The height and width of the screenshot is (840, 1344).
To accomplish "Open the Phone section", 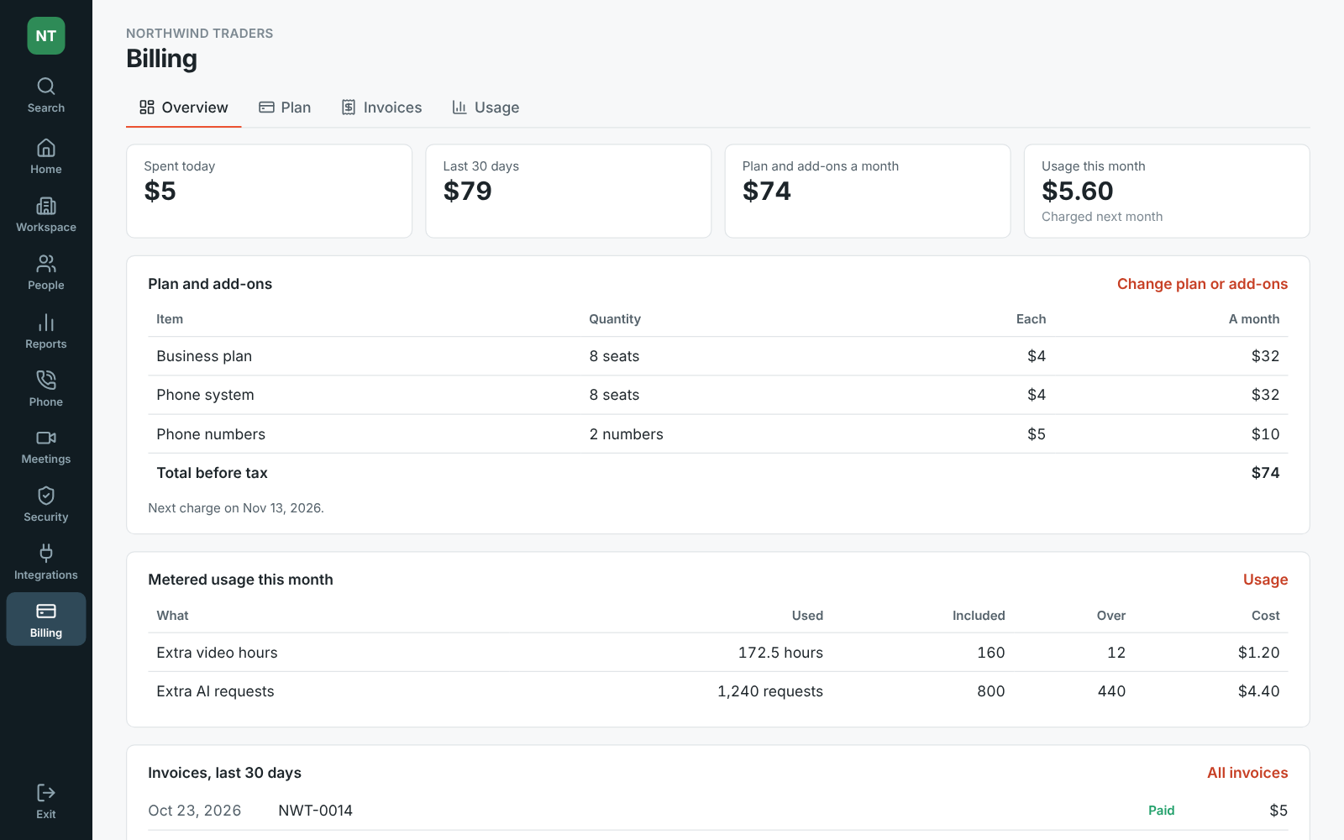I will click(46, 390).
